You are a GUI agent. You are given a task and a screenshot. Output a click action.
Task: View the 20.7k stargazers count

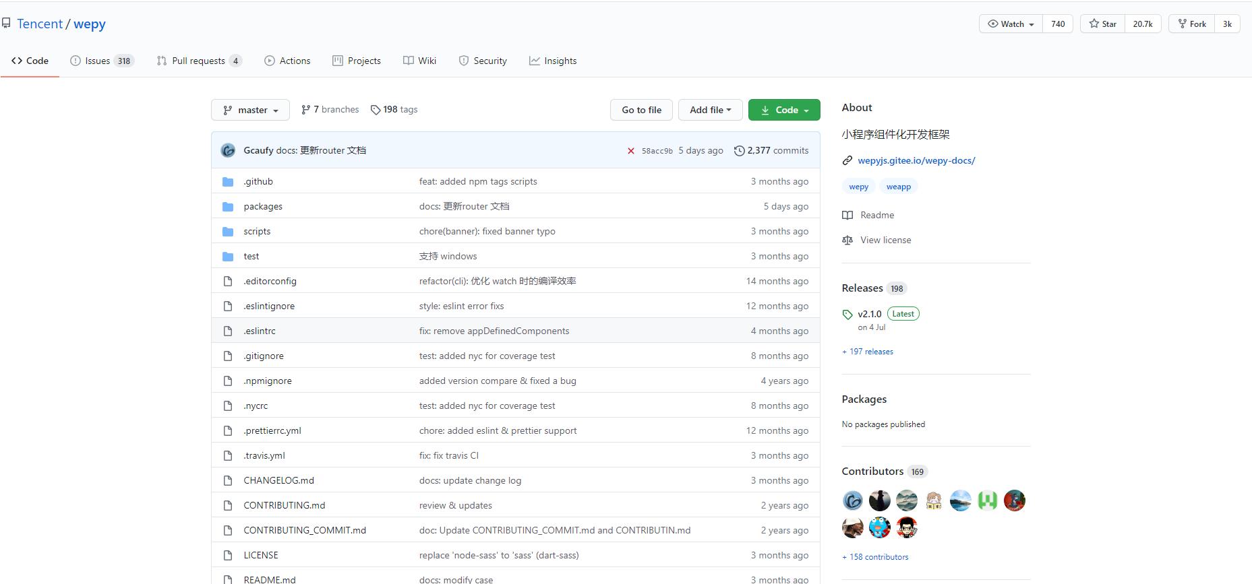[x=1143, y=24]
